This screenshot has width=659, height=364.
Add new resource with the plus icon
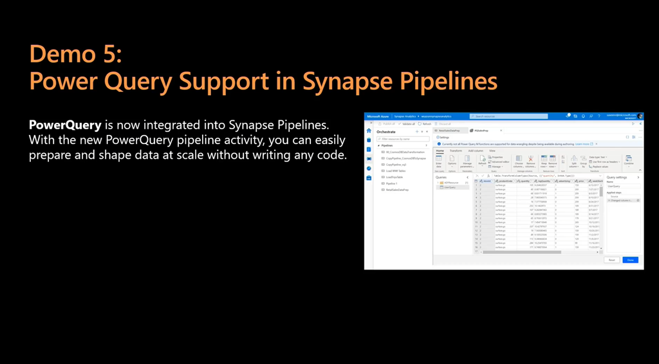point(417,131)
